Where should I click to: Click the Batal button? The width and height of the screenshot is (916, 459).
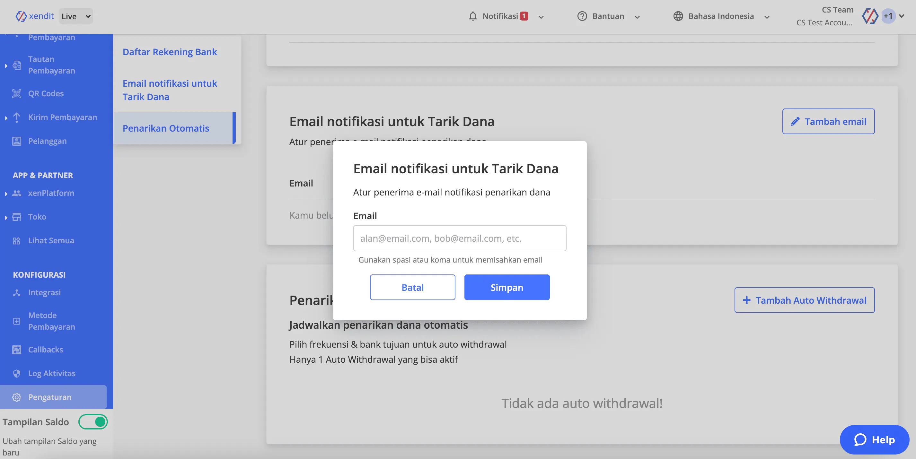[412, 287]
